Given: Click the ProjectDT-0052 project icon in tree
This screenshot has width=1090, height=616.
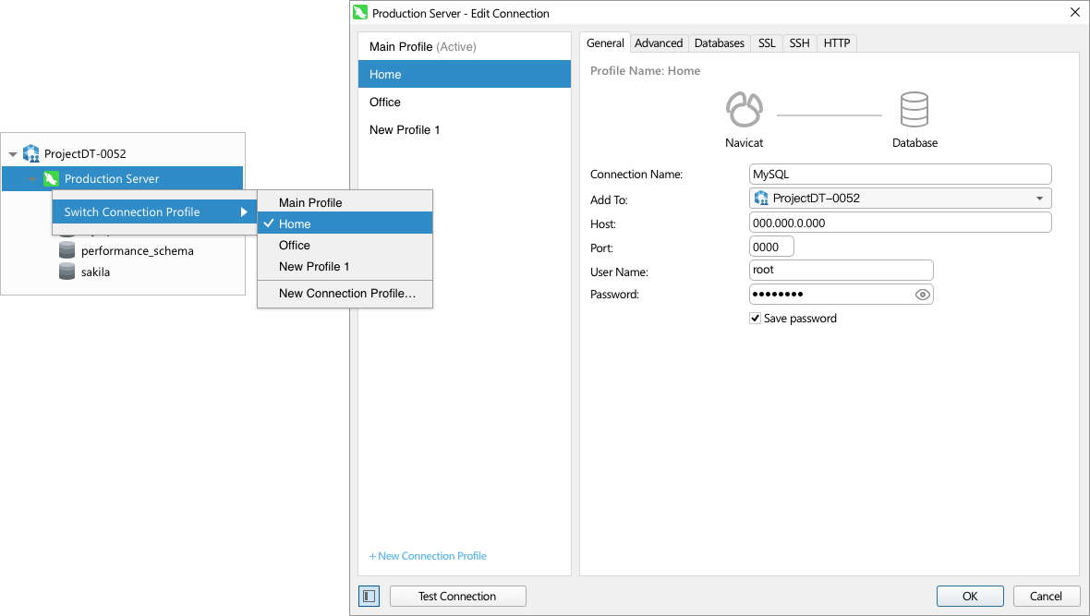Looking at the screenshot, I should click(31, 153).
